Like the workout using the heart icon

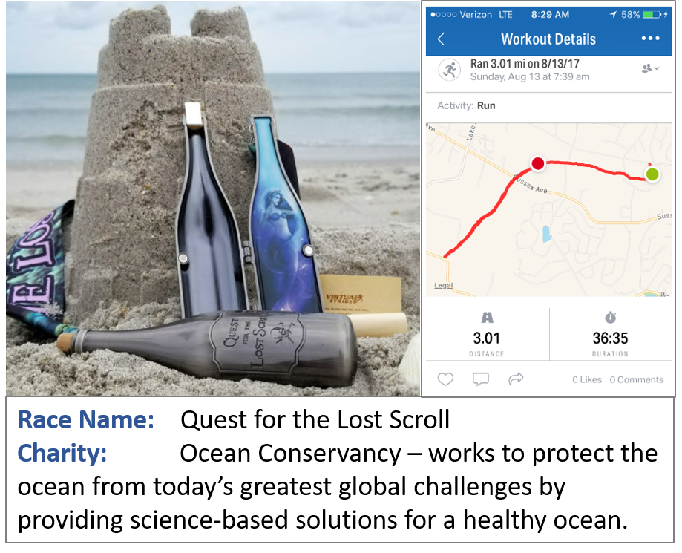pyautogui.click(x=445, y=379)
